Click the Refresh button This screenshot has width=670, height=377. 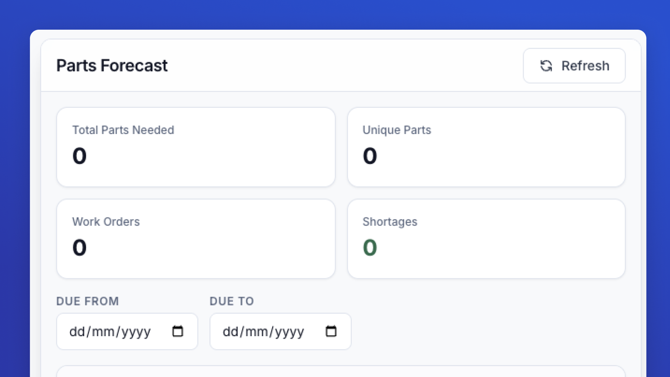[x=574, y=66]
